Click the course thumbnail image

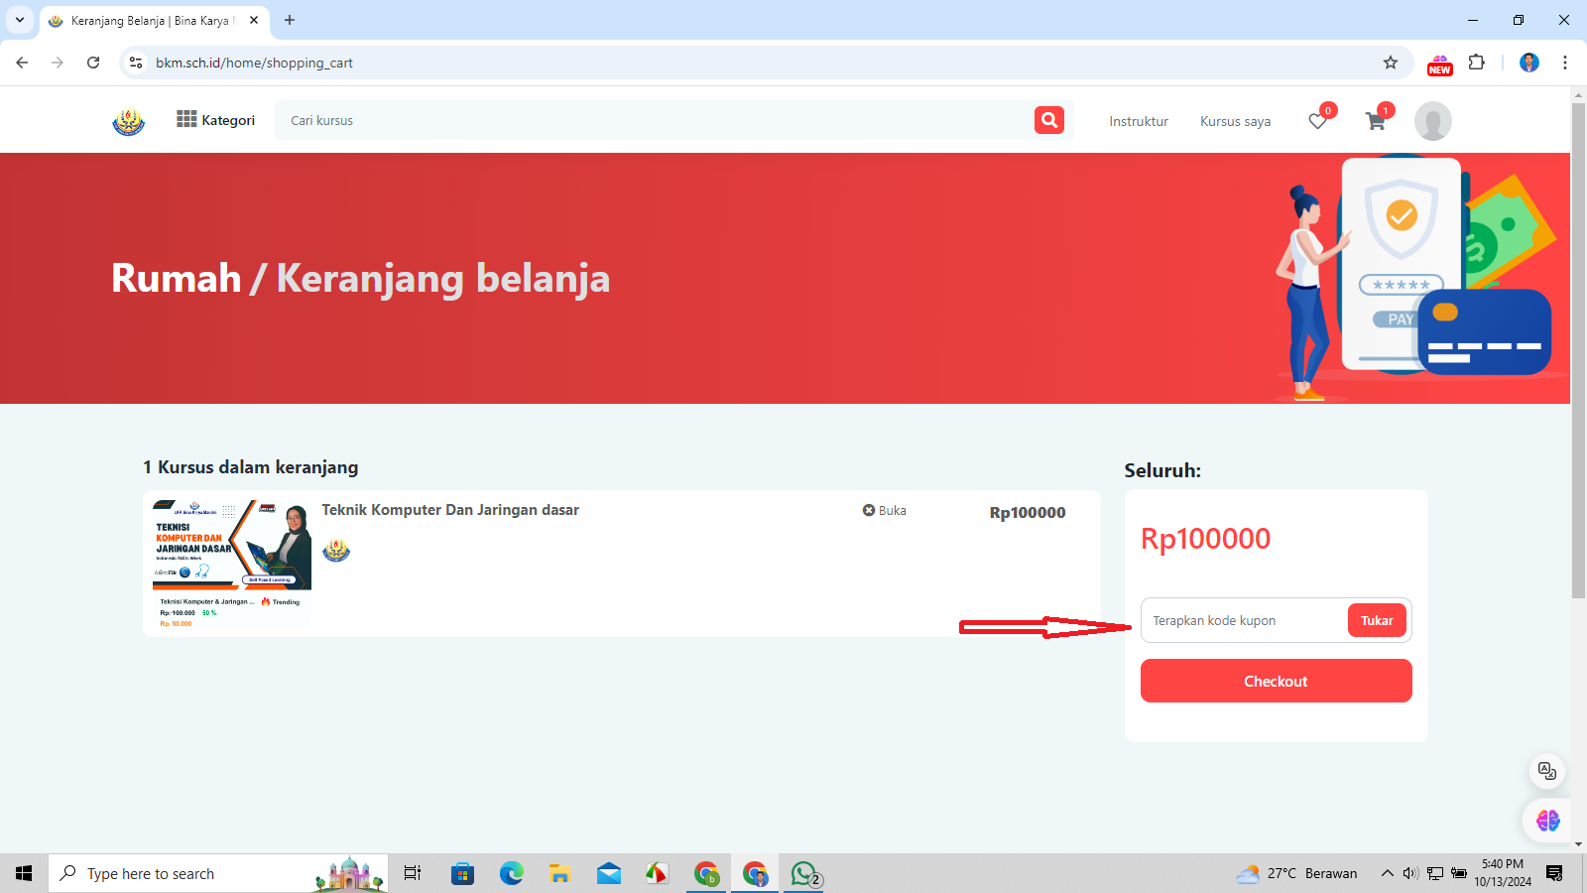pos(231,563)
